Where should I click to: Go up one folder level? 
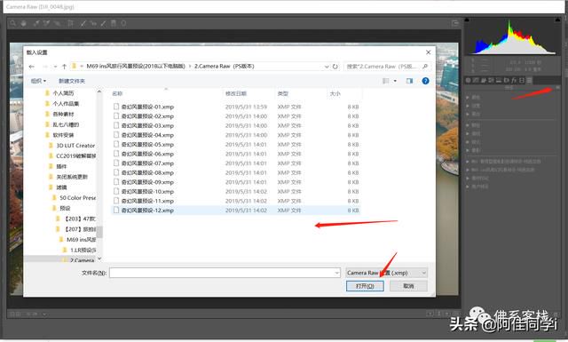tap(64, 67)
